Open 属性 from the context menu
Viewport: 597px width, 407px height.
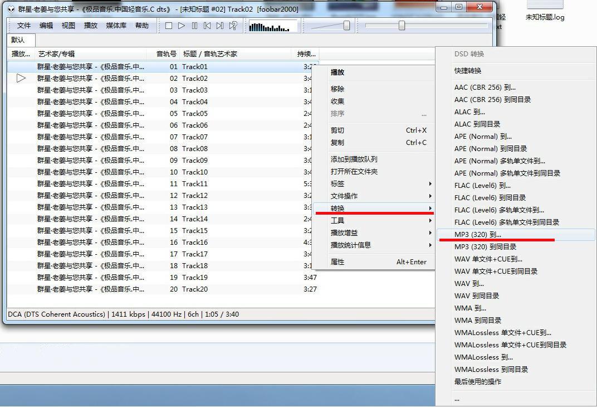(375, 262)
